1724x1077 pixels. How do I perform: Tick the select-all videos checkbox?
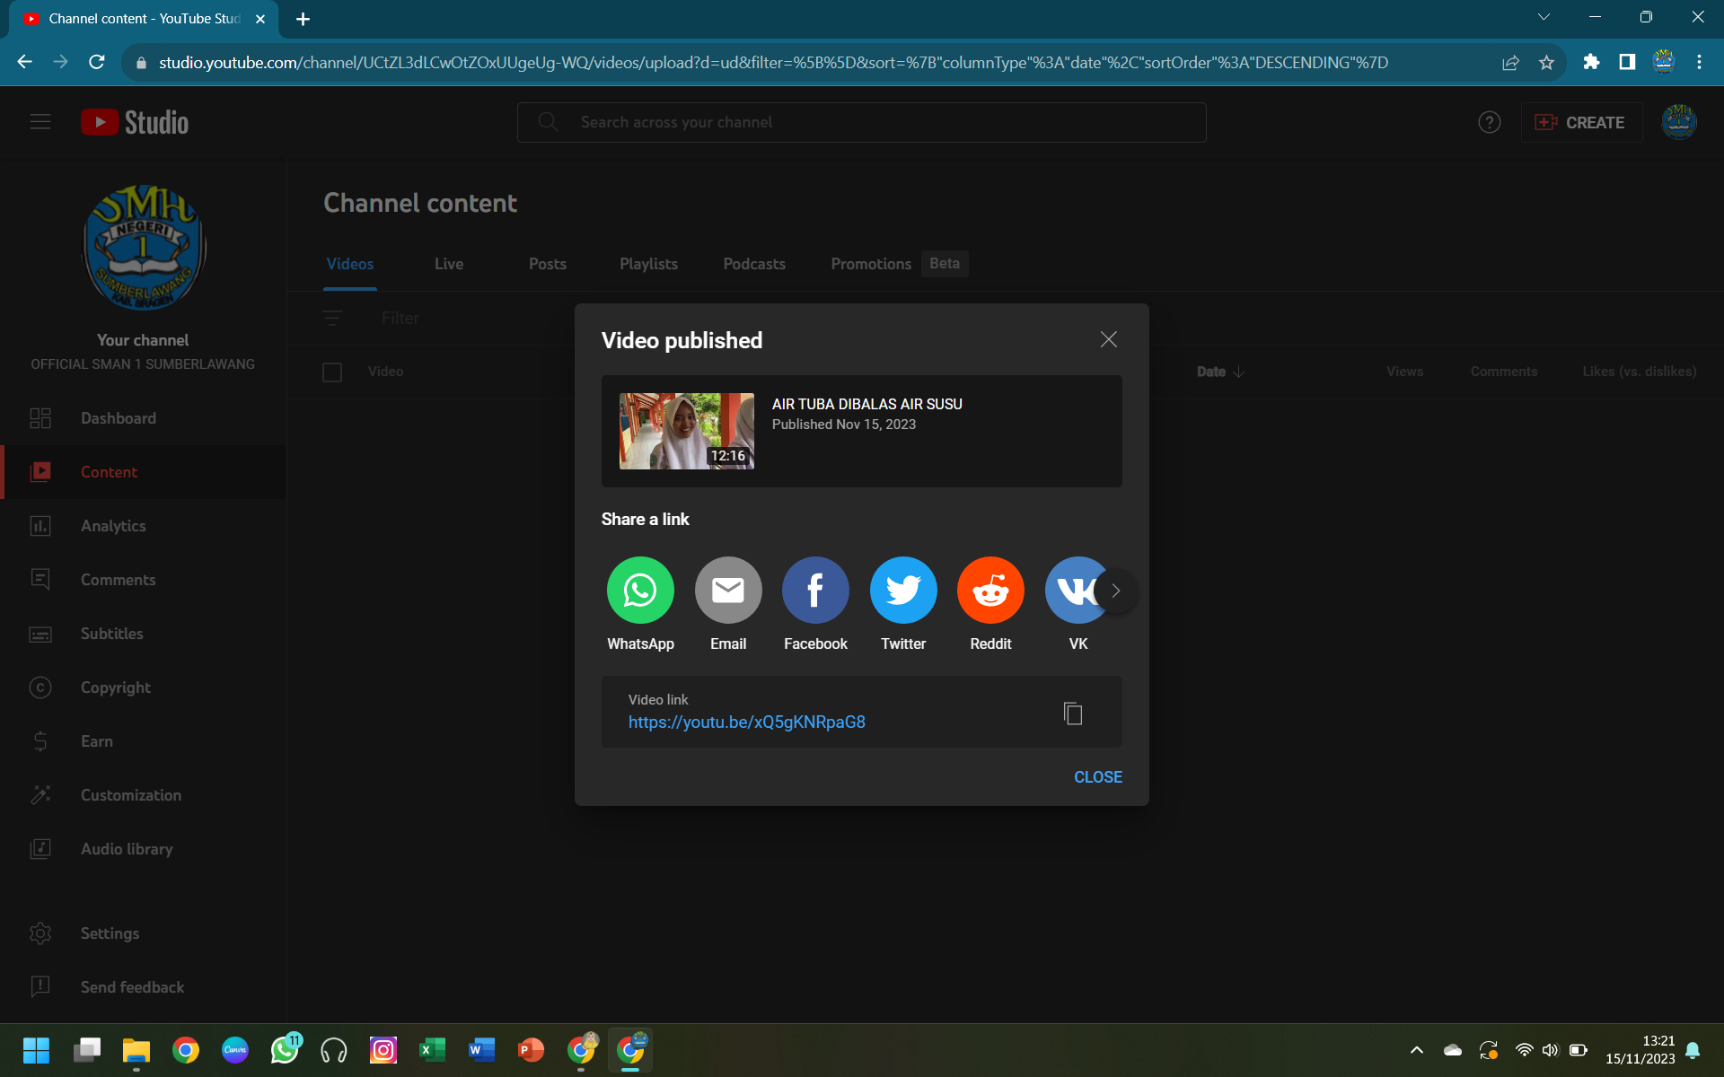tap(332, 372)
